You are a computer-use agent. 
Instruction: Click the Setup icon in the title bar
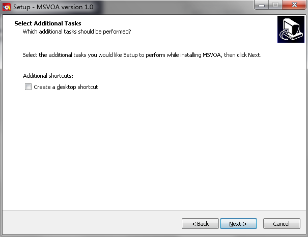click(7, 7)
